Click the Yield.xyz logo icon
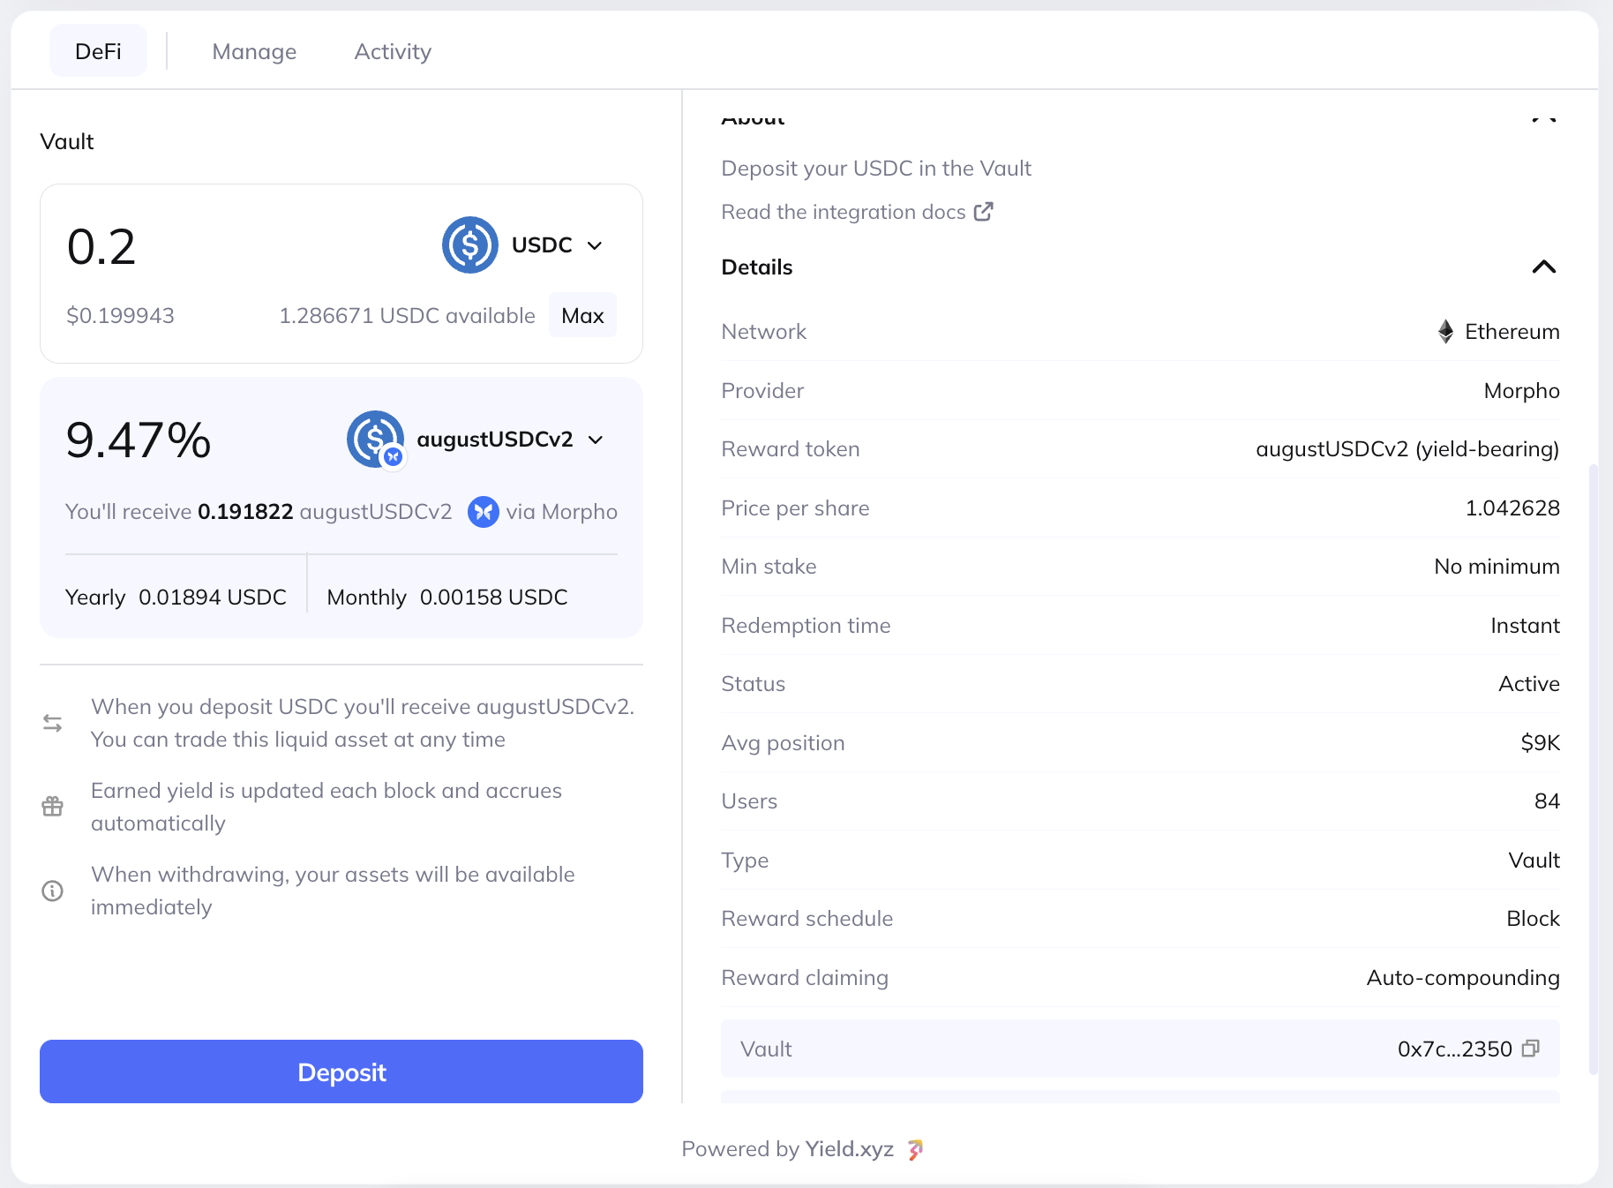1613x1188 pixels. (x=916, y=1149)
